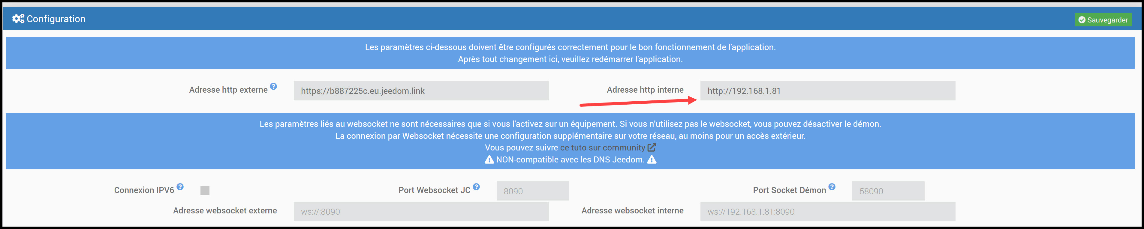Click the checkmark icon in Sauvegarder button

point(1082,20)
